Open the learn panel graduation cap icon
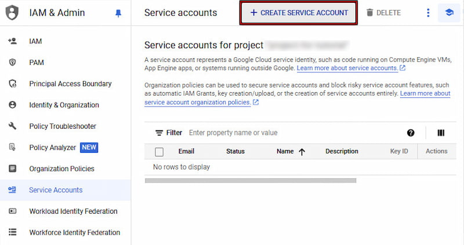Screen dimensions: 464x245 pos(449,13)
